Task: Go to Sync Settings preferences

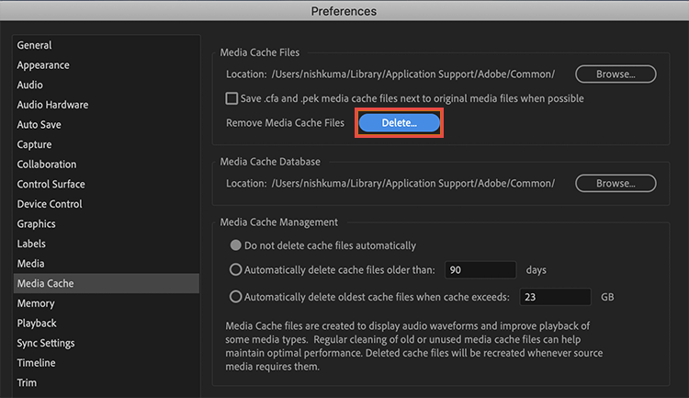Action: click(46, 343)
